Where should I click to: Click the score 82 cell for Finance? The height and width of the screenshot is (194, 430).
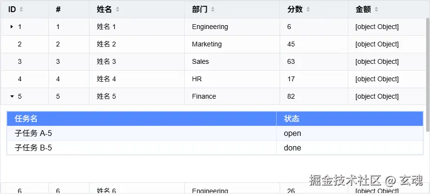click(291, 96)
